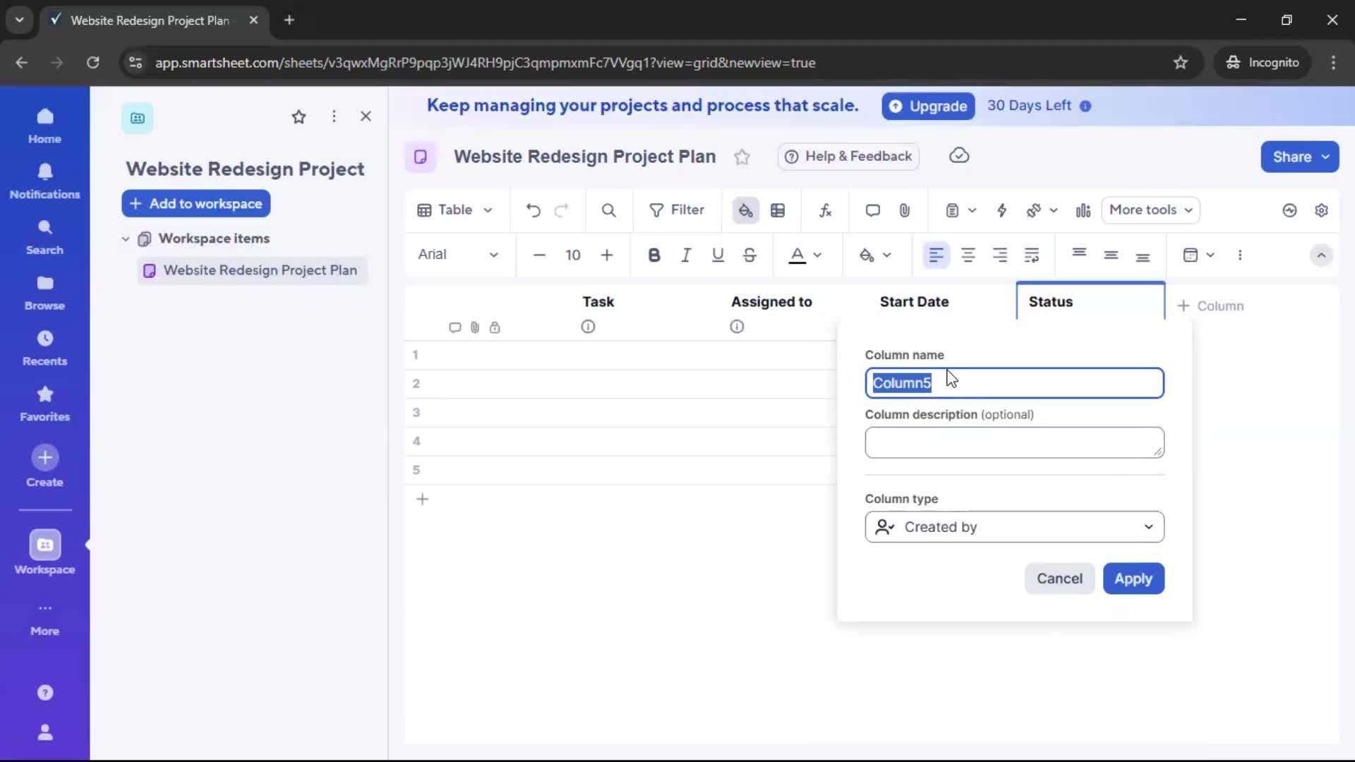Viewport: 1355px width, 762px height.
Task: Open the Notifications panel in the sidebar
Action: (x=44, y=181)
